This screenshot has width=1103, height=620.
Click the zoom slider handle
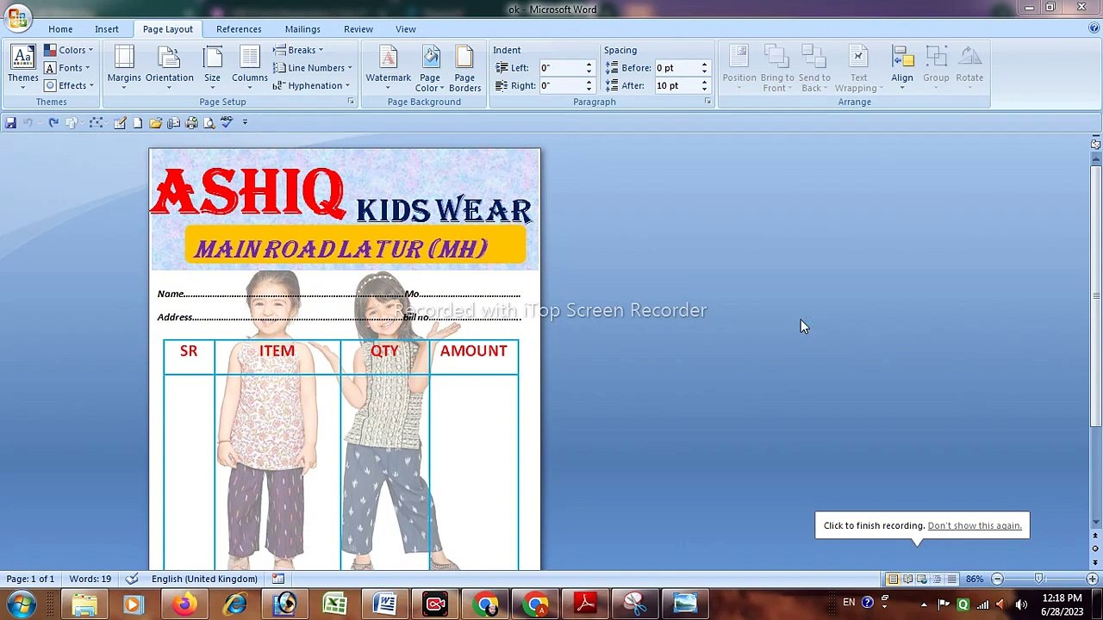click(1039, 579)
